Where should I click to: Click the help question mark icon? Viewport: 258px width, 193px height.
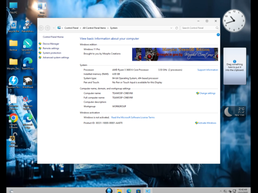pyautogui.click(x=218, y=34)
